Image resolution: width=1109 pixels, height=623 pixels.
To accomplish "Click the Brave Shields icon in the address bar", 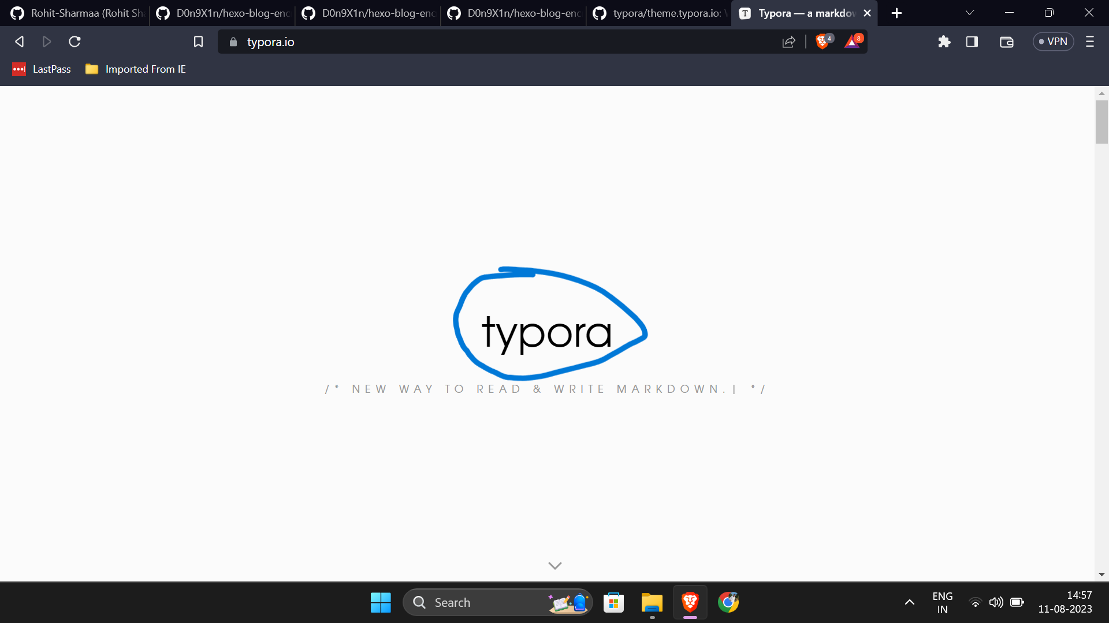I will pos(822,41).
